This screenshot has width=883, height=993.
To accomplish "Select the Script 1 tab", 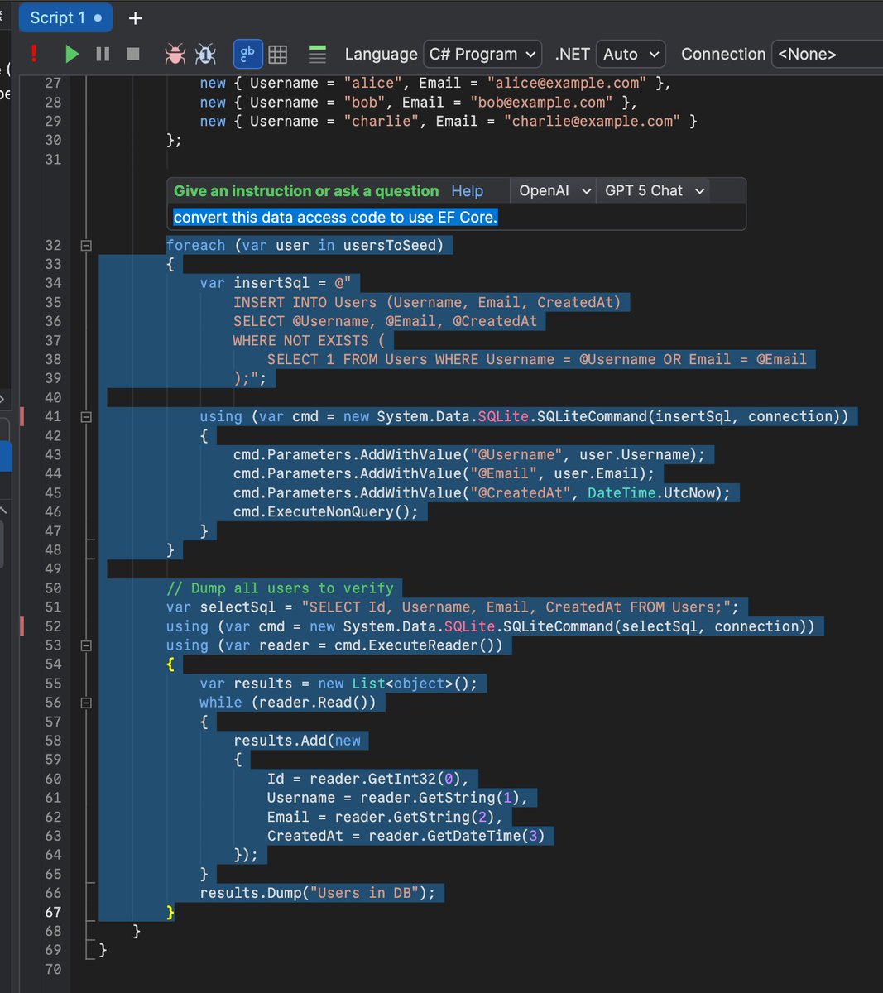I will pyautogui.click(x=65, y=17).
